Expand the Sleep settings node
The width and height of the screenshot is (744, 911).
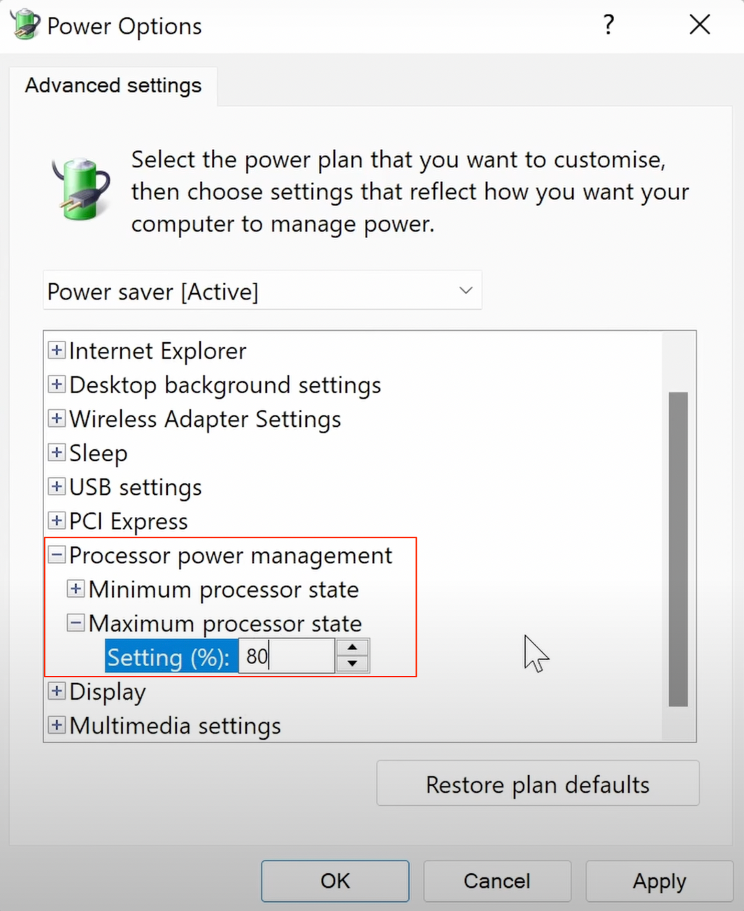pyautogui.click(x=57, y=452)
